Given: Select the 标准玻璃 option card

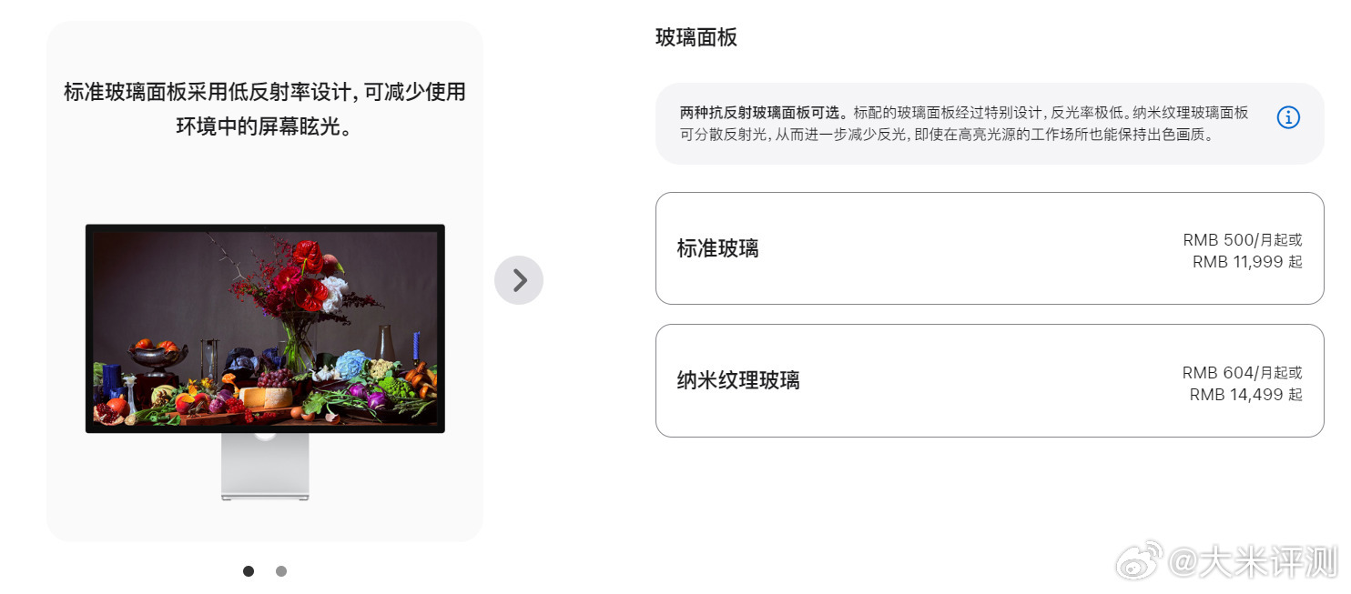Looking at the screenshot, I should (990, 248).
